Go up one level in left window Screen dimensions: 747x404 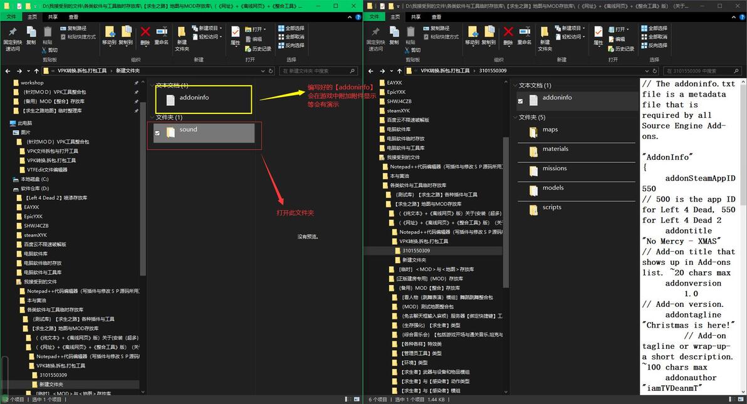coord(36,71)
